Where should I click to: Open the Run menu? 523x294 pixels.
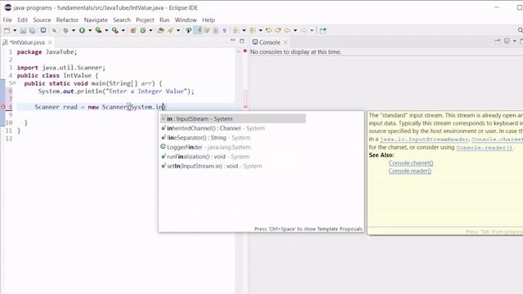point(164,20)
